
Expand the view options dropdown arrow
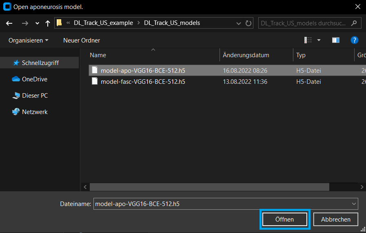point(319,40)
